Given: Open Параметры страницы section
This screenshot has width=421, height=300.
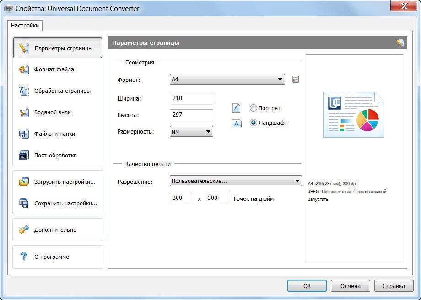Looking at the screenshot, I should point(58,48).
